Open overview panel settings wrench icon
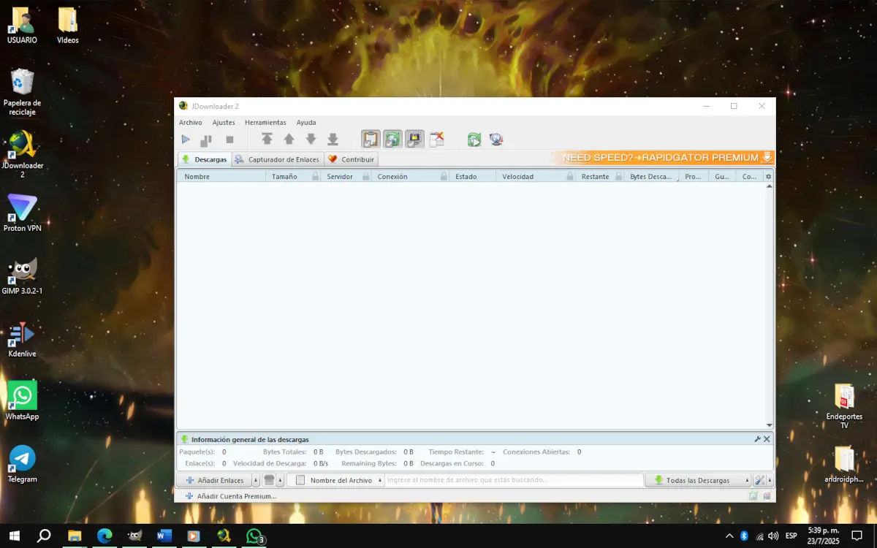The image size is (877, 548). click(x=757, y=439)
